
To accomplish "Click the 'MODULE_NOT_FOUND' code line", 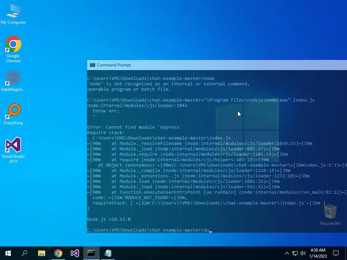I will [140, 198].
